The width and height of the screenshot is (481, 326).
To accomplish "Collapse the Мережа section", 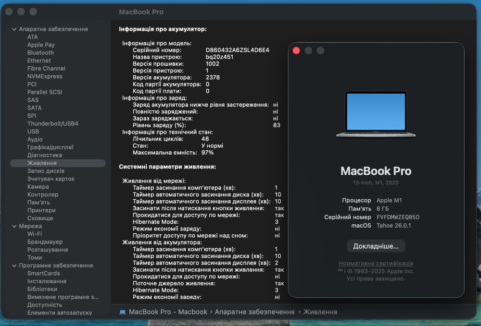I will click(x=14, y=226).
